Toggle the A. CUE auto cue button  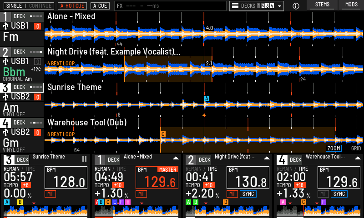point(100,6)
